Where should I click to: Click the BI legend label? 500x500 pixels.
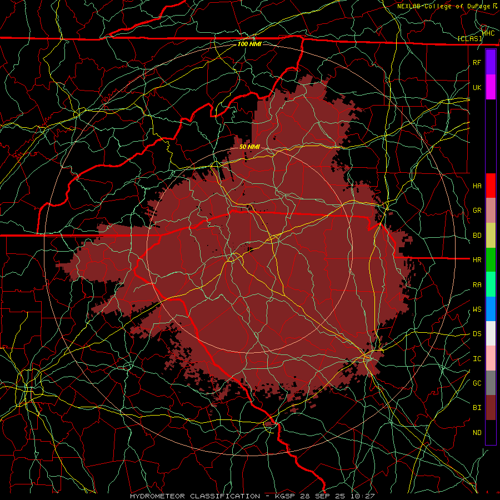coord(477,408)
